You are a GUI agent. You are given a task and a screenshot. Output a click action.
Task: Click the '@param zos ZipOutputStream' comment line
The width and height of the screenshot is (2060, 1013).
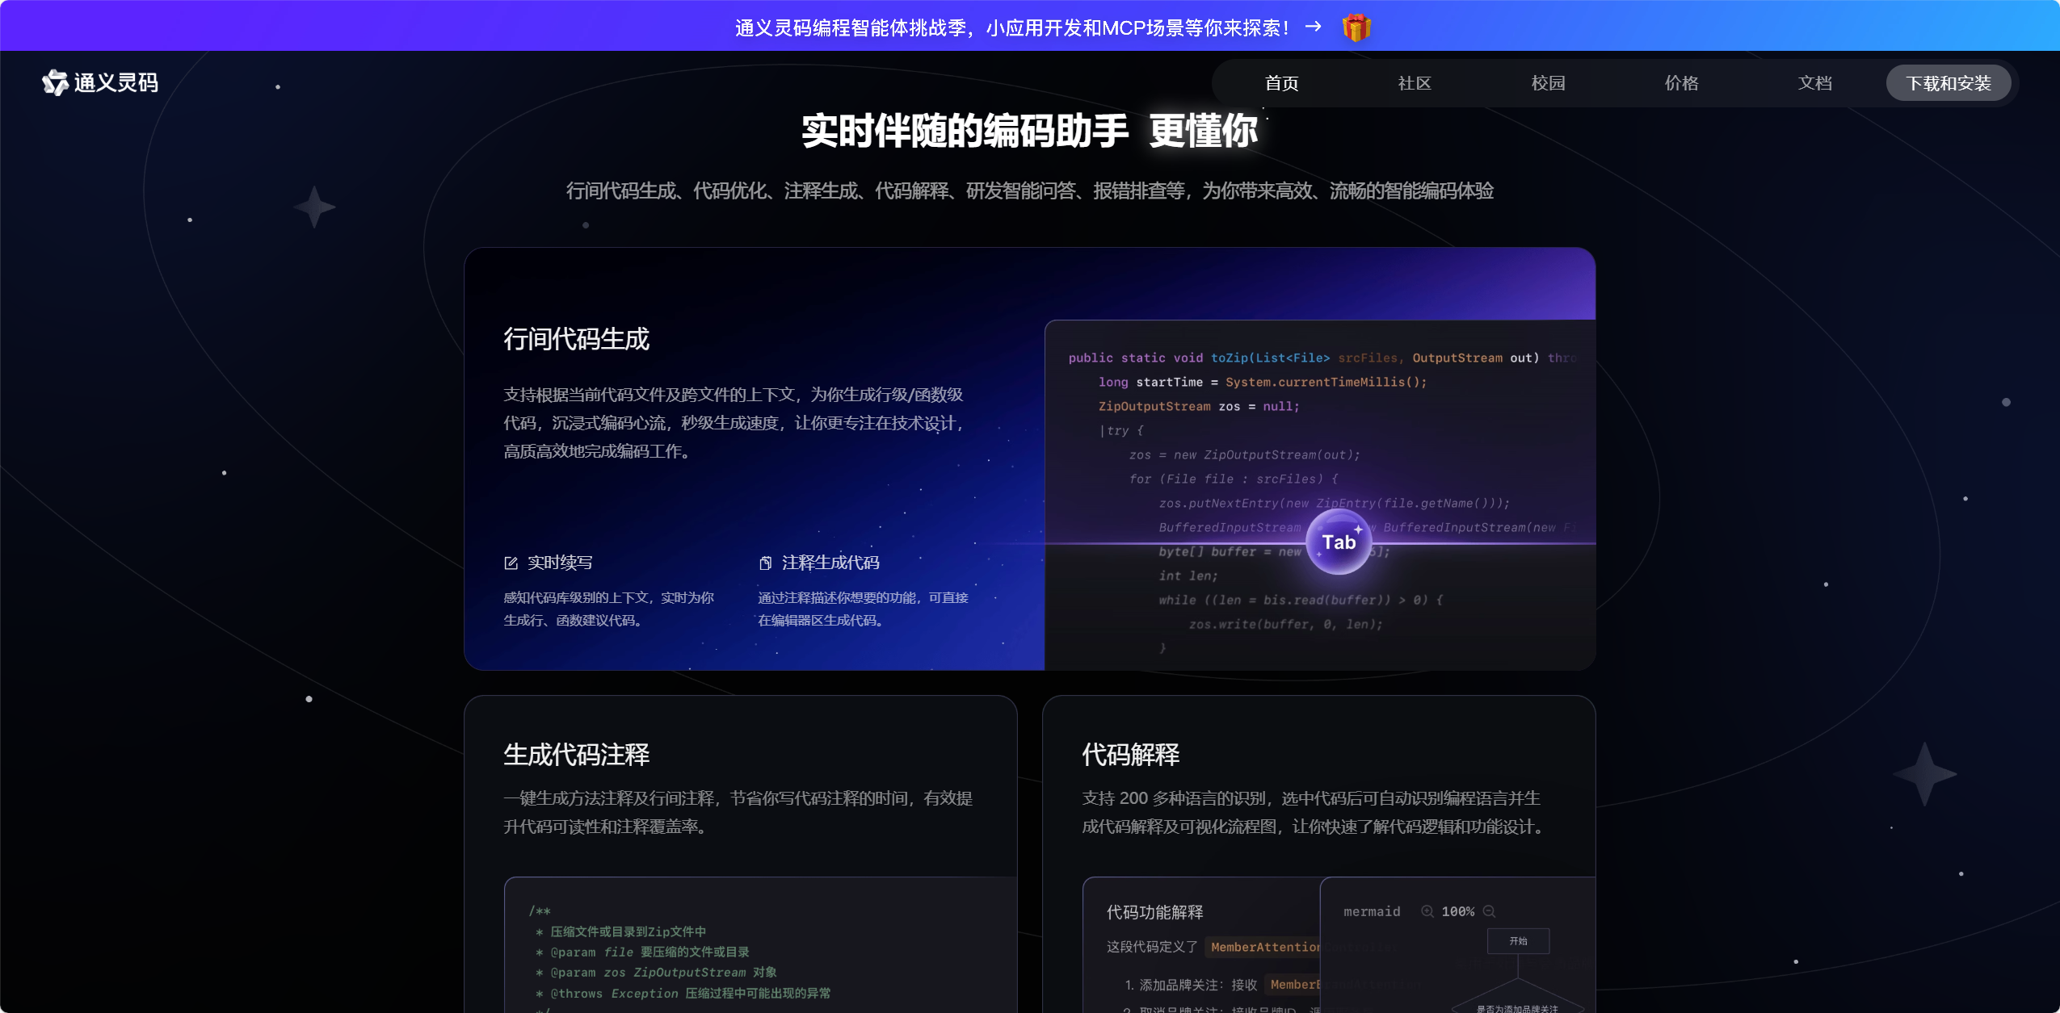656,973
